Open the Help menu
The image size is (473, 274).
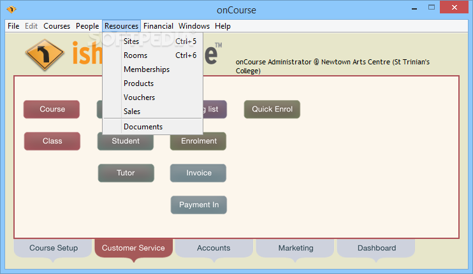pyautogui.click(x=222, y=26)
